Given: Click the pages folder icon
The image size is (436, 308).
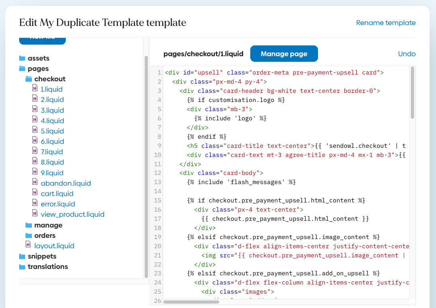Looking at the screenshot, I should click(22, 69).
